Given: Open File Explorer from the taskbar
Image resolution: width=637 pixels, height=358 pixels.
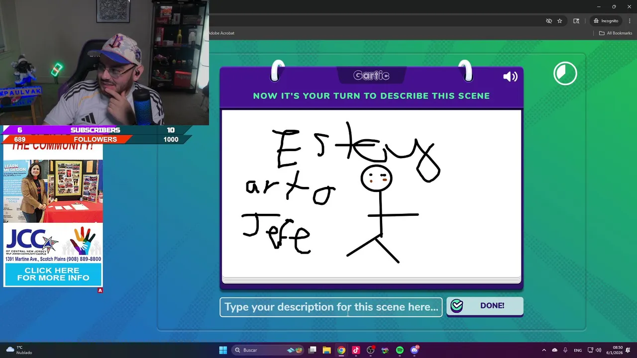Looking at the screenshot, I should click(326, 350).
